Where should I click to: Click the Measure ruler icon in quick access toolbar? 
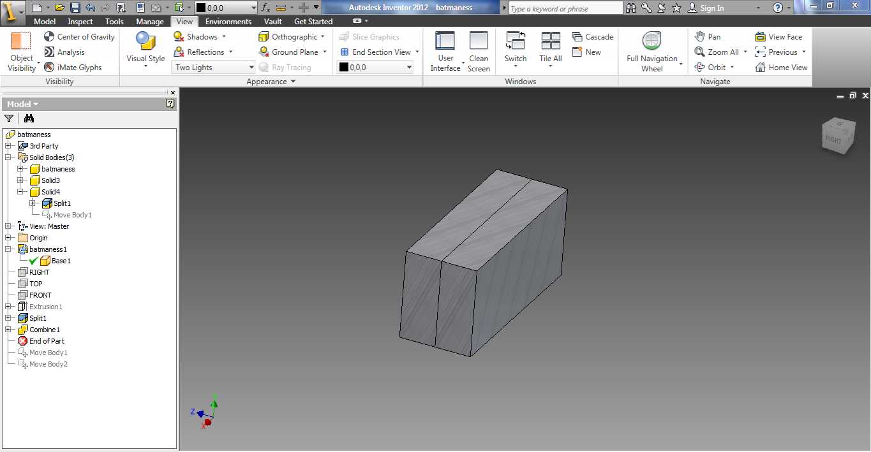(x=281, y=8)
